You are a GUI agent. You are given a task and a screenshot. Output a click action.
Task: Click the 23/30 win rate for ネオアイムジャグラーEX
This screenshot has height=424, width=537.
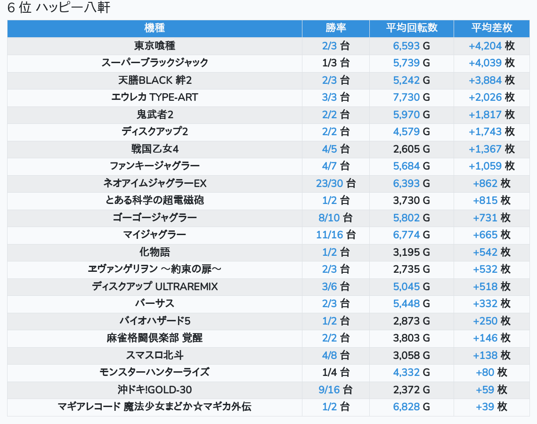329,183
